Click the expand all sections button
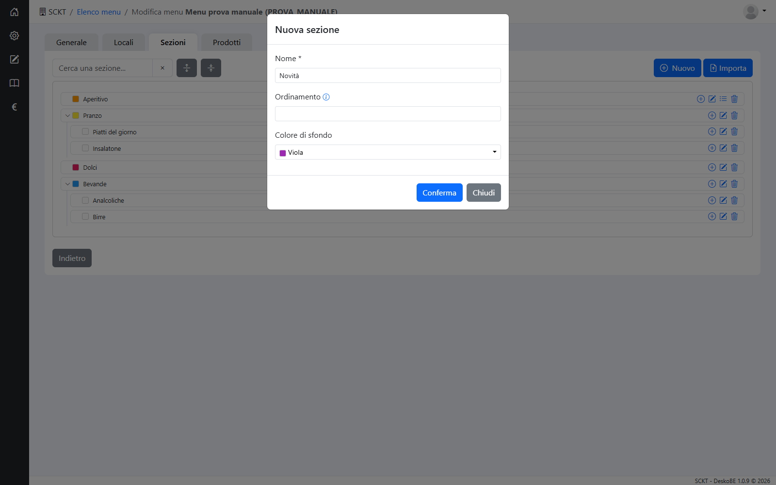Screen dimensions: 776x485 [x=187, y=68]
